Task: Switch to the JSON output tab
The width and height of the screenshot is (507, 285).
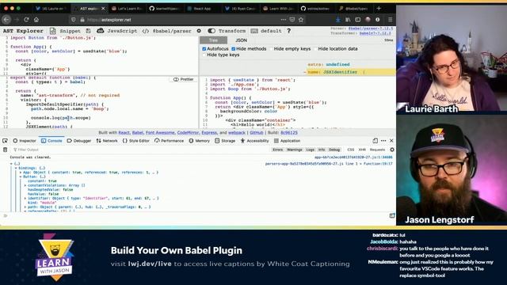Action: [x=241, y=40]
